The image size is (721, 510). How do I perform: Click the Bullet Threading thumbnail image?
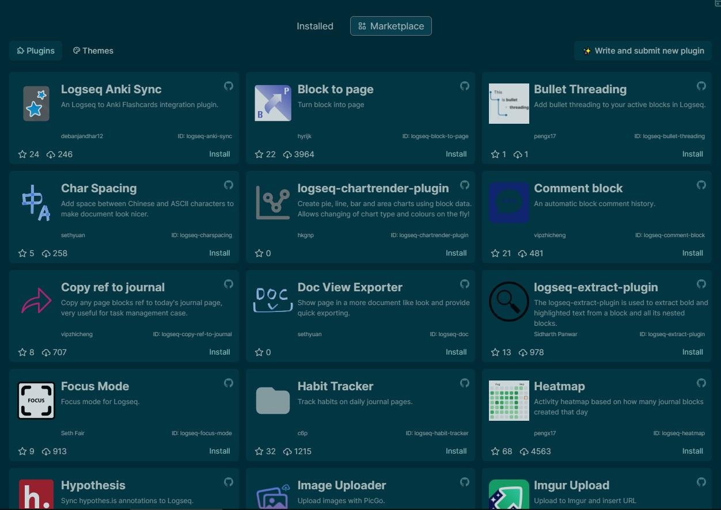point(509,104)
